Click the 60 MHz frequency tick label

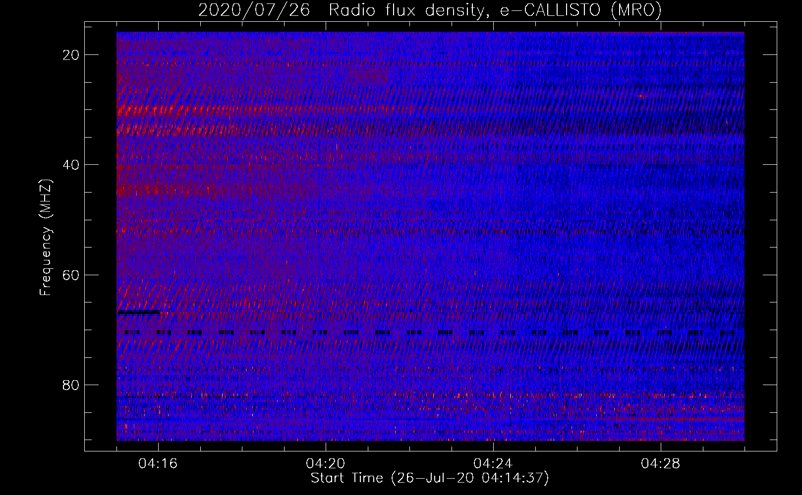71,275
